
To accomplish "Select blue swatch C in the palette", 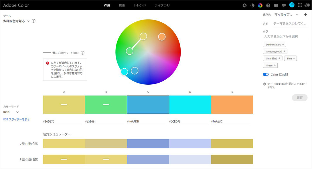I will [148, 105].
